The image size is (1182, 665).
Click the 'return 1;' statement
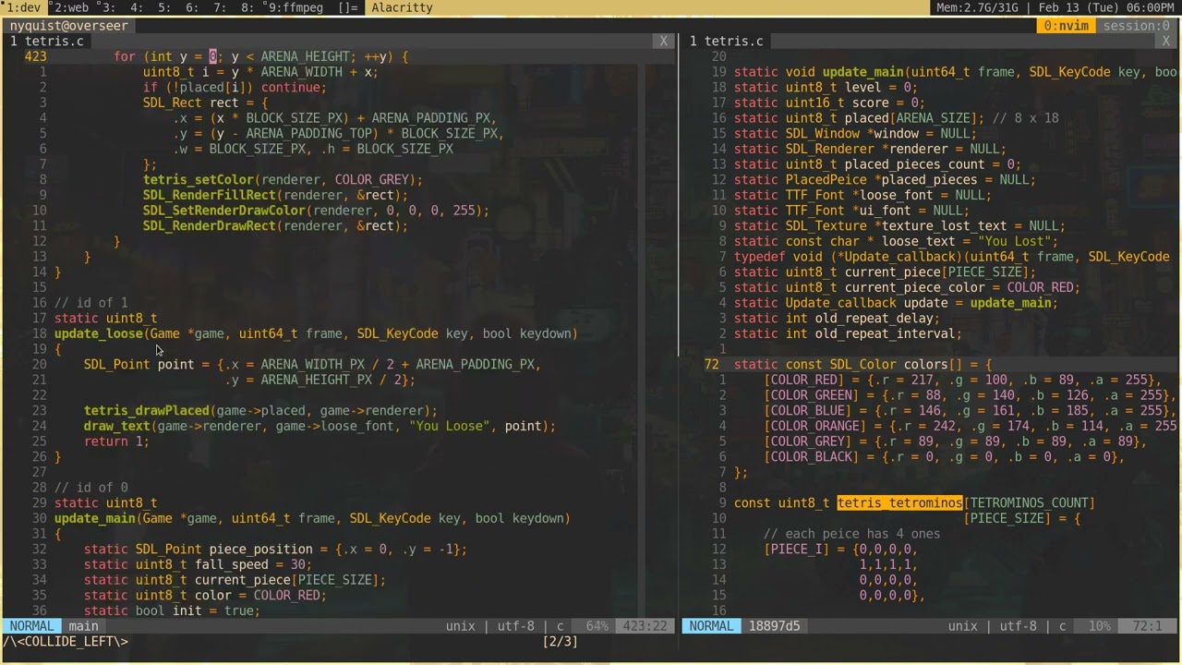pos(117,441)
